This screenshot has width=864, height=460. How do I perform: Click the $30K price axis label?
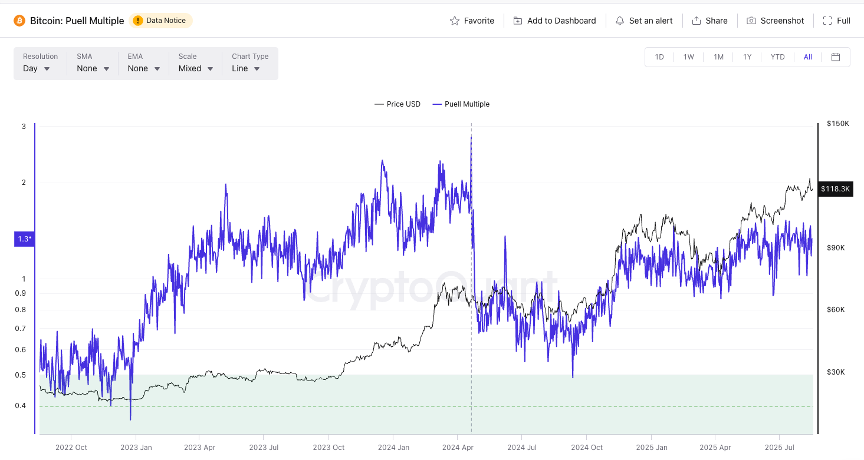pos(836,372)
